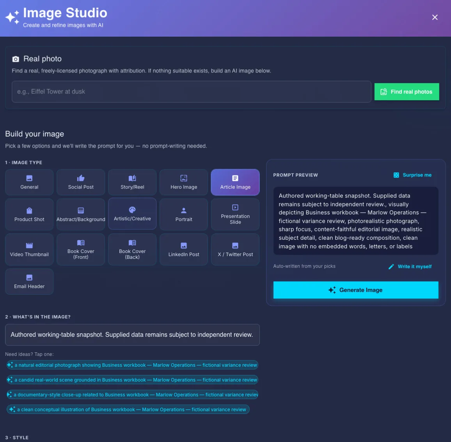This screenshot has width=451, height=442.
Task: Click the Surprise me dice button
Action: tap(412, 175)
